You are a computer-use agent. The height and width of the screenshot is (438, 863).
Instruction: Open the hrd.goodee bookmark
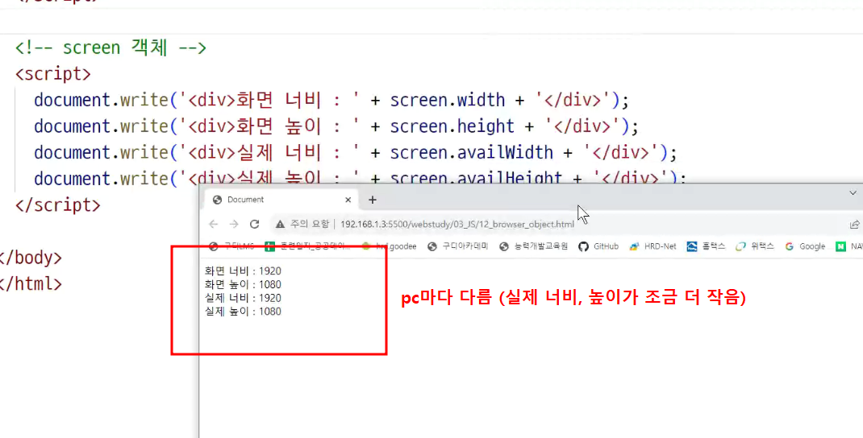point(389,246)
